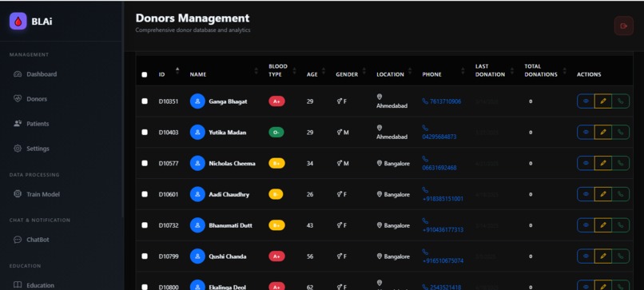644x290 pixels.
Task: Click Nicholas Cheema's avatar icon
Action: (x=197, y=163)
